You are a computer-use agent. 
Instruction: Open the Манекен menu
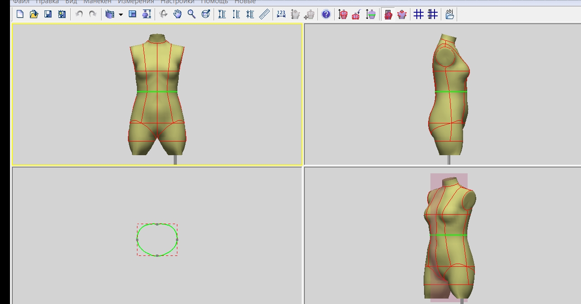click(x=98, y=2)
